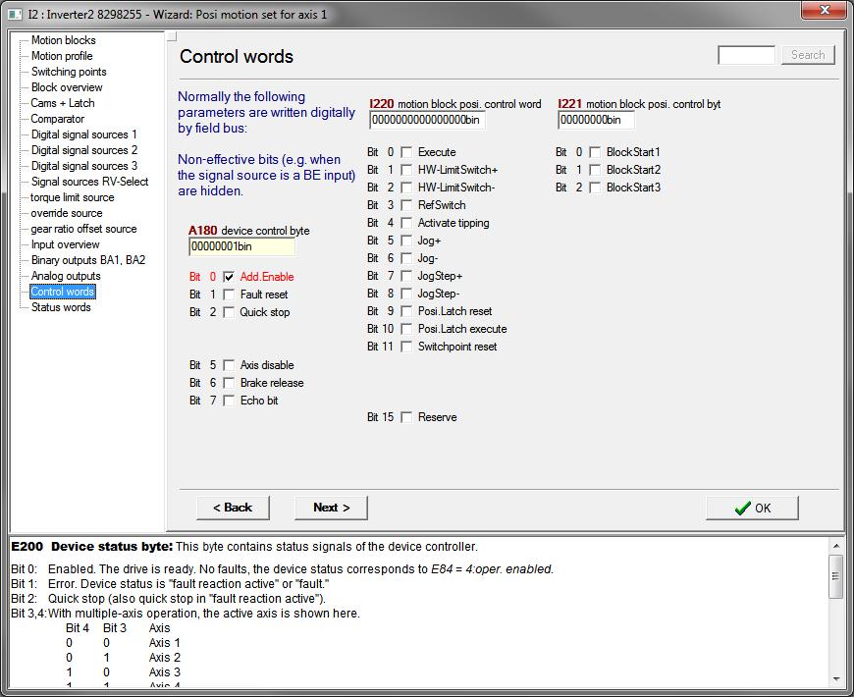
Task: Click the Next > button
Action: point(331,508)
